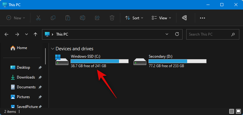Screen dimensions: 243x115
Task: Click the This PC title bar icon
Action: point(5,5)
